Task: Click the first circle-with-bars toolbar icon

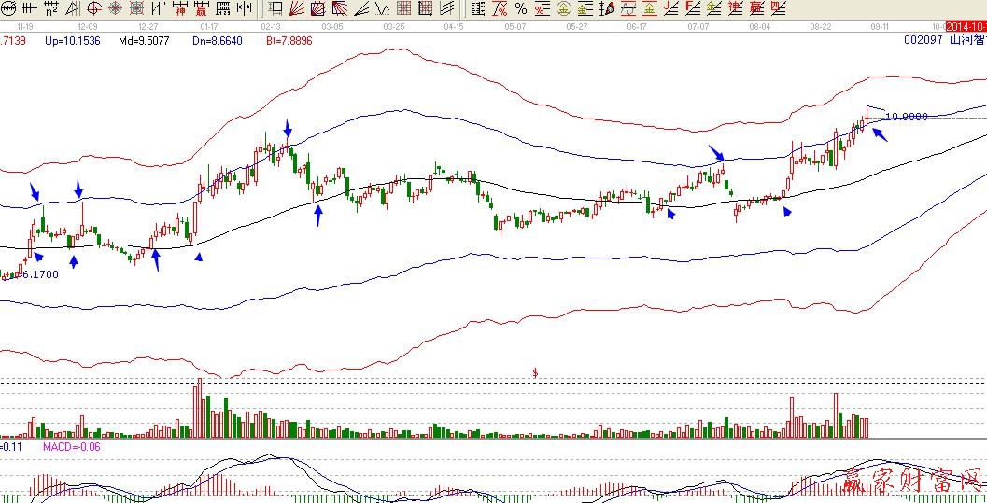Action: pos(8,8)
